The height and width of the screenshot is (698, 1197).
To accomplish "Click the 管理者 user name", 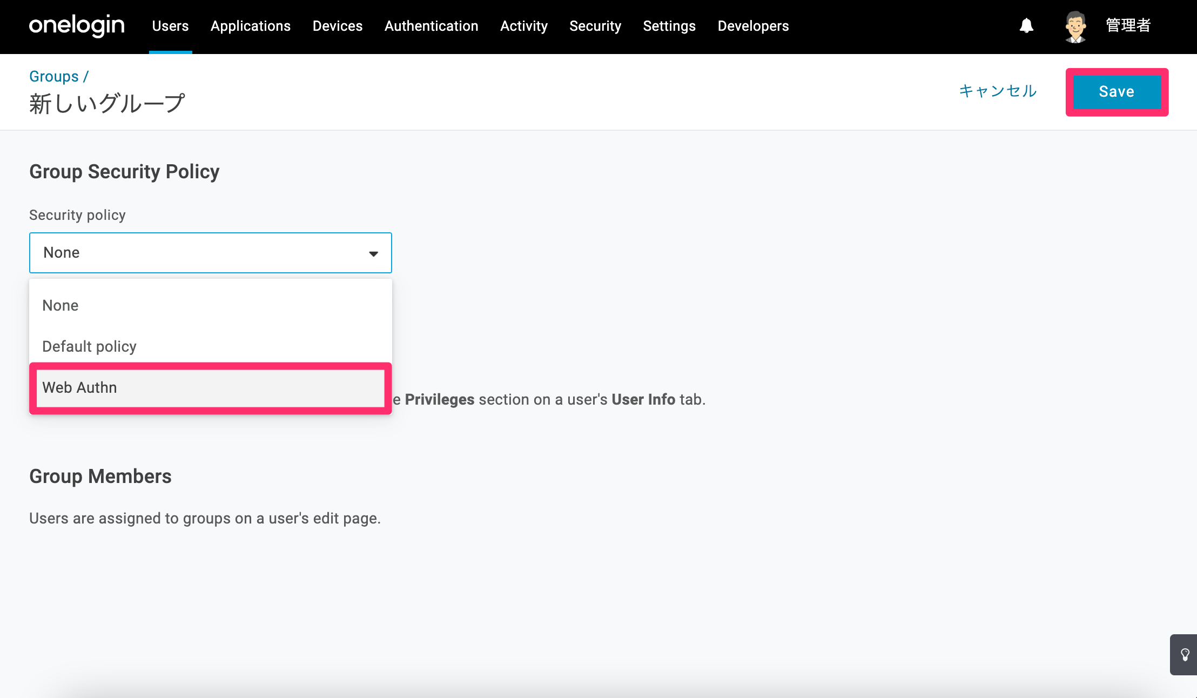I will [x=1128, y=25].
